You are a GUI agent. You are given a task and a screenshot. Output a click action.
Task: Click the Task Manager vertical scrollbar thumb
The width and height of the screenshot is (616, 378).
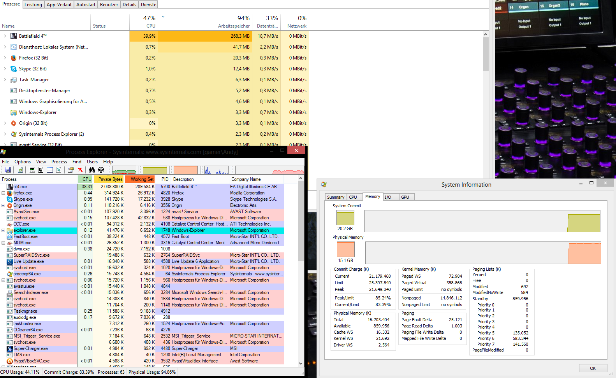coord(486,54)
